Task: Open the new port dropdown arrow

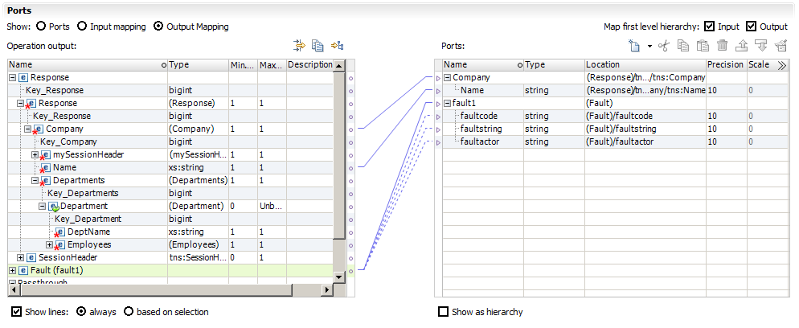Action: tap(649, 47)
